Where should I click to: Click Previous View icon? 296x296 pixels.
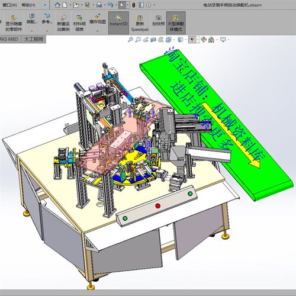[146, 40]
